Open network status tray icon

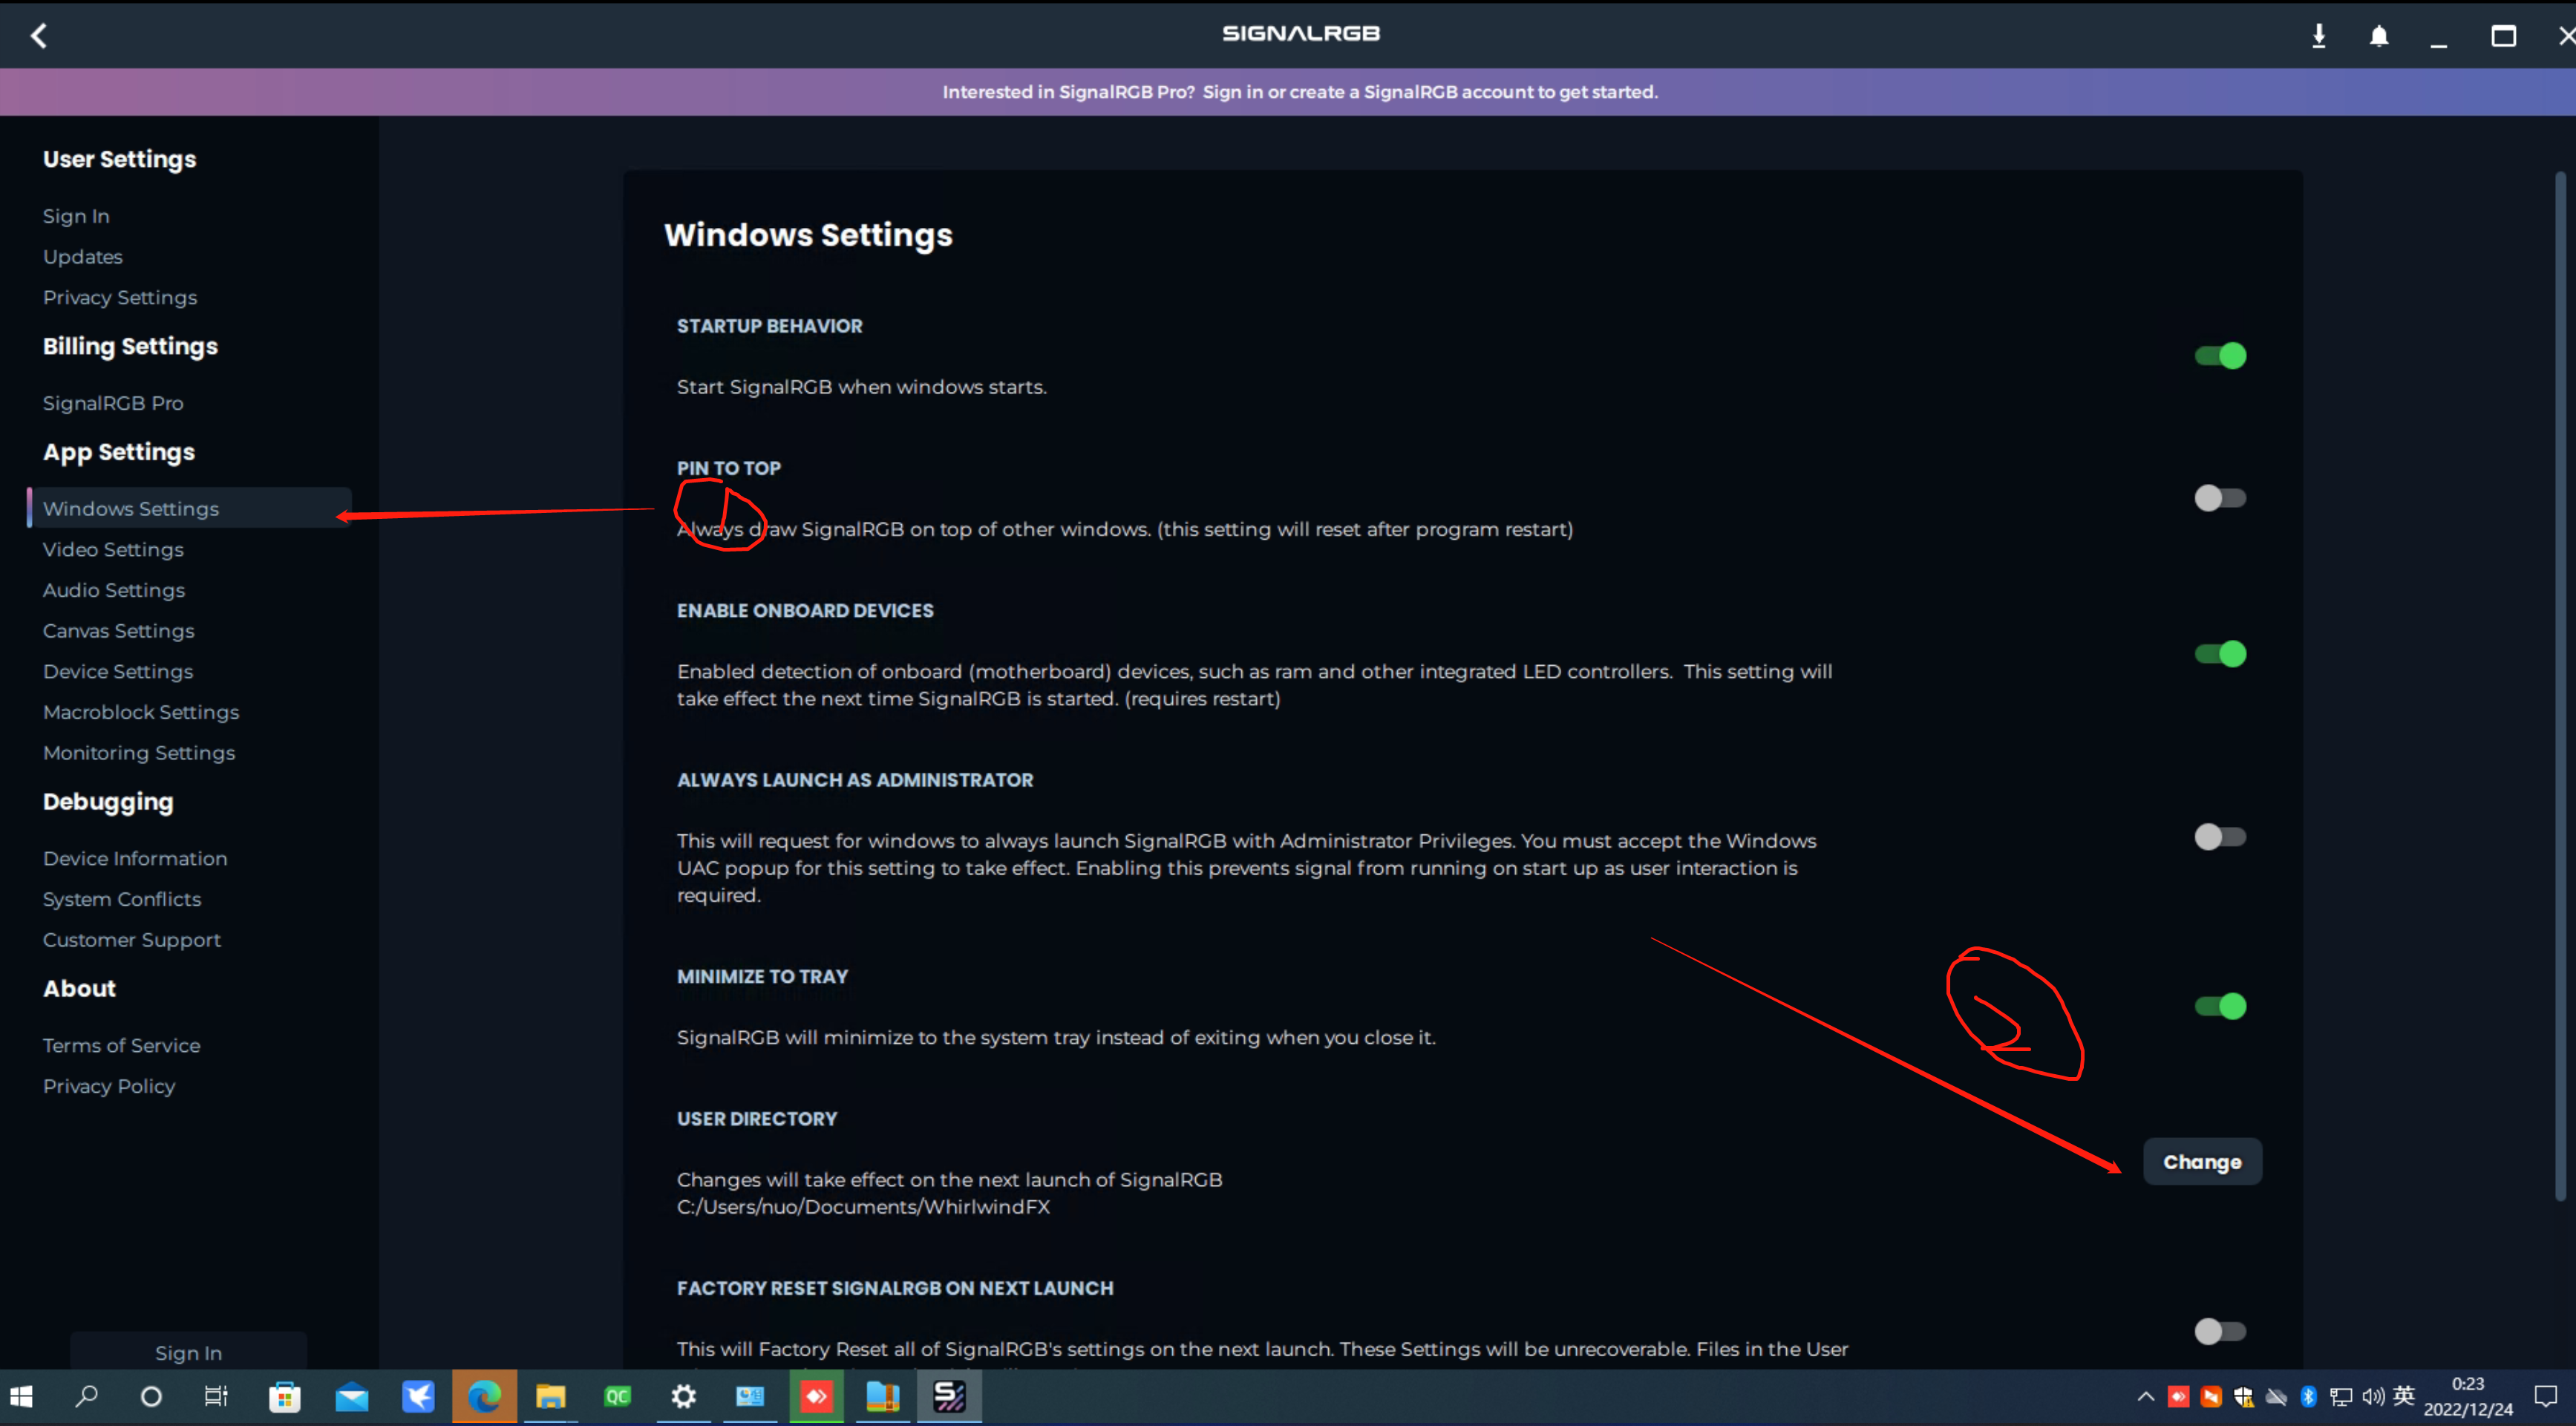[2341, 1396]
